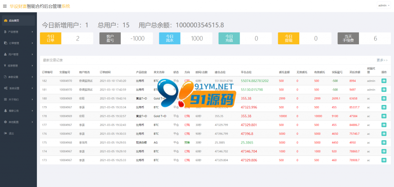Click the teal 今日充值 stat tile
Screen dimensions: 394x187
click(229, 38)
